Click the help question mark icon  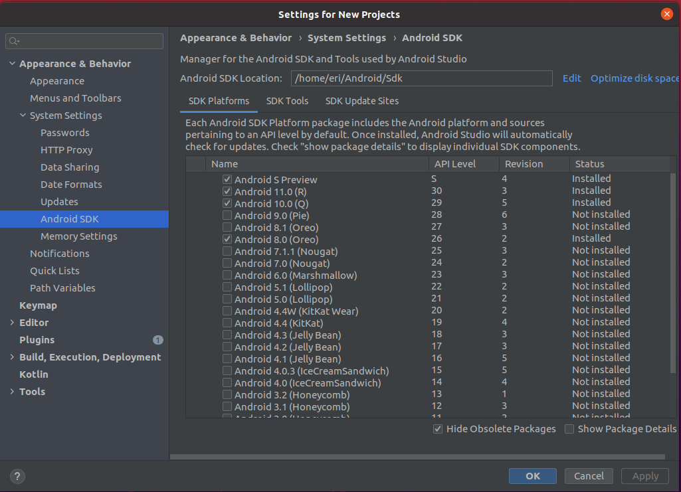coord(18,476)
